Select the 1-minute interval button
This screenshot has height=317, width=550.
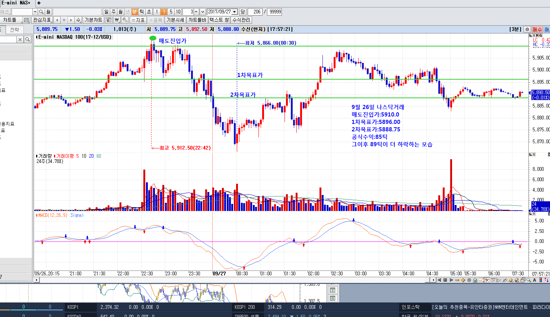[157, 12]
